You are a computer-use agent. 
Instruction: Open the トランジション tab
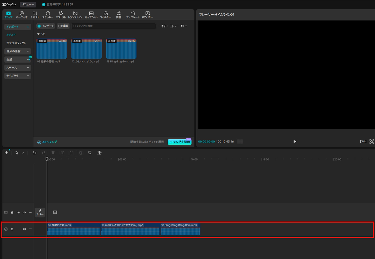75,15
